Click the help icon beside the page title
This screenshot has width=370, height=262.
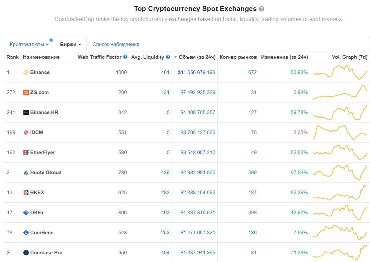coord(261,9)
